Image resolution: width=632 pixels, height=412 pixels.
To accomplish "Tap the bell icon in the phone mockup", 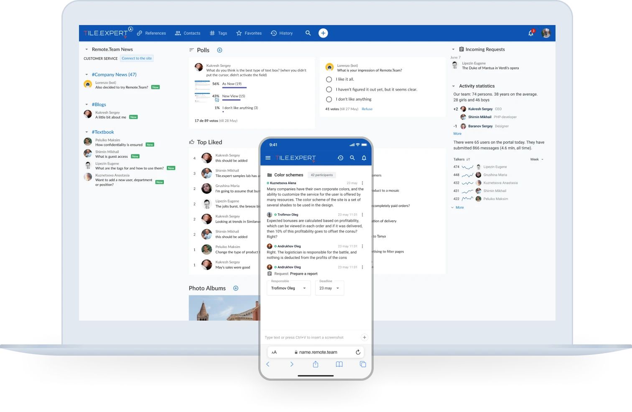I will pyautogui.click(x=364, y=158).
